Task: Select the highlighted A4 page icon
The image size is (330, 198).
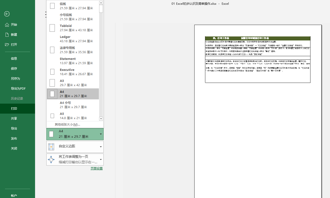Action: point(52,94)
